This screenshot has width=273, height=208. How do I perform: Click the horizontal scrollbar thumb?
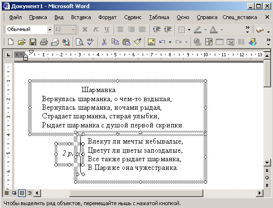pos(136,193)
